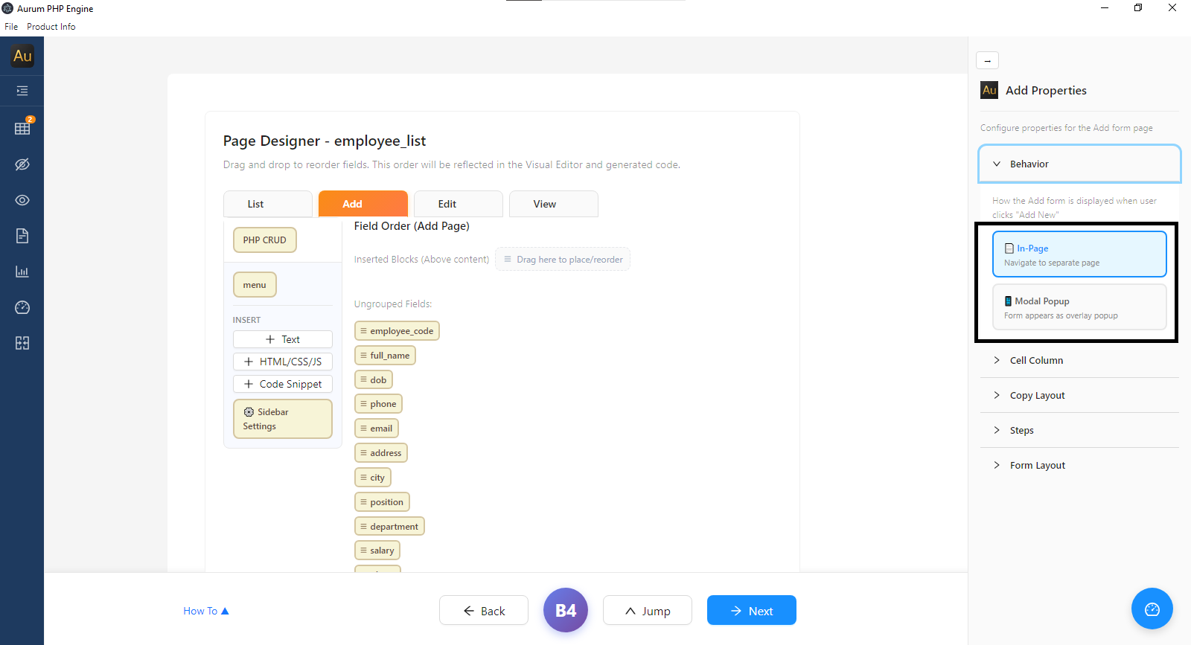Switch to the View tab

point(554,204)
